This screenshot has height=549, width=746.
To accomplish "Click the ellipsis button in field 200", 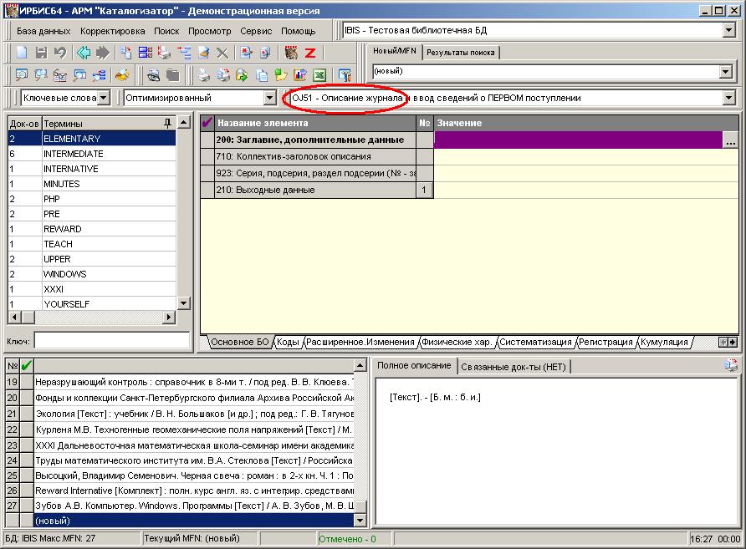I will (730, 140).
